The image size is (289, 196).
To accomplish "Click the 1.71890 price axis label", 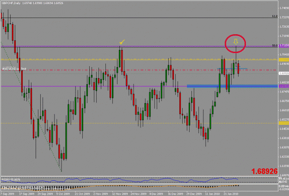I will 284,36.
